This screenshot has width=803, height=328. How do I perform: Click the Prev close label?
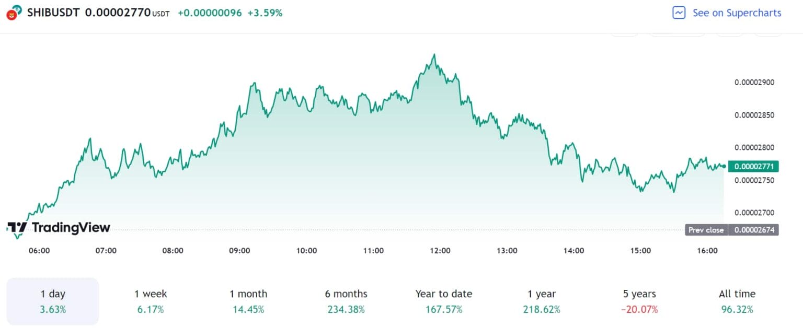click(x=706, y=230)
